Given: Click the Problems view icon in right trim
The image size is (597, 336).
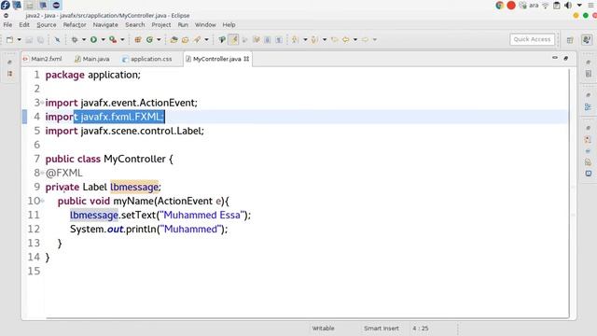Looking at the screenshot, I should point(589,140).
